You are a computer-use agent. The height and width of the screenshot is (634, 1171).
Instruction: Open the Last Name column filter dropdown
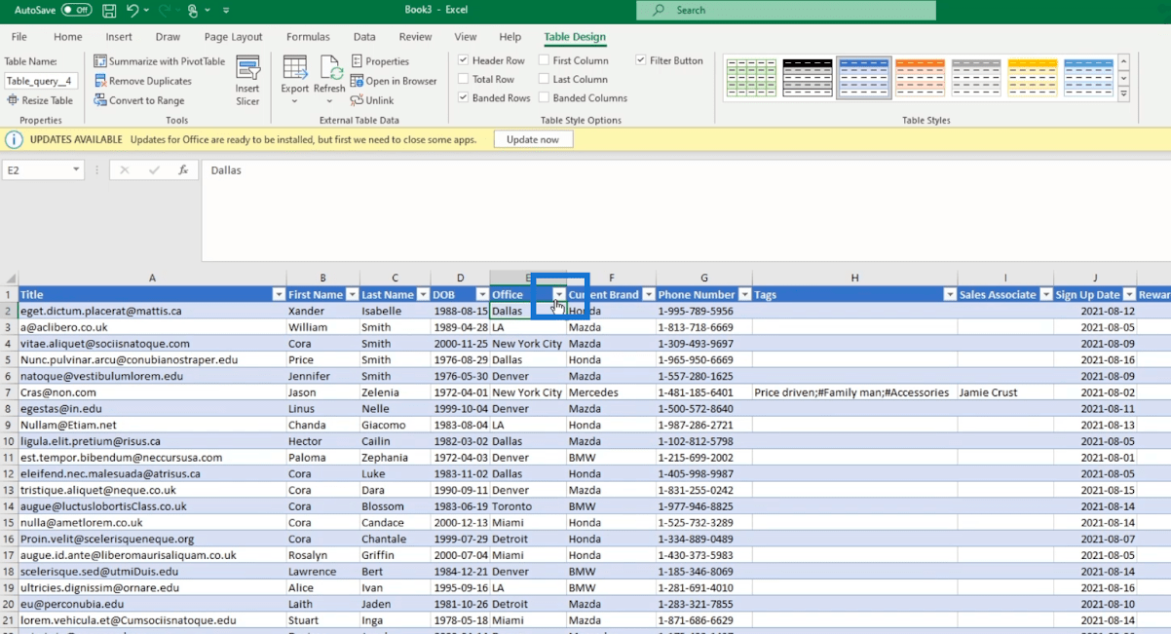[x=423, y=295]
